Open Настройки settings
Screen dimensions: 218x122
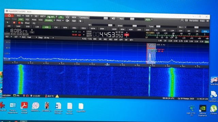point(194,21)
